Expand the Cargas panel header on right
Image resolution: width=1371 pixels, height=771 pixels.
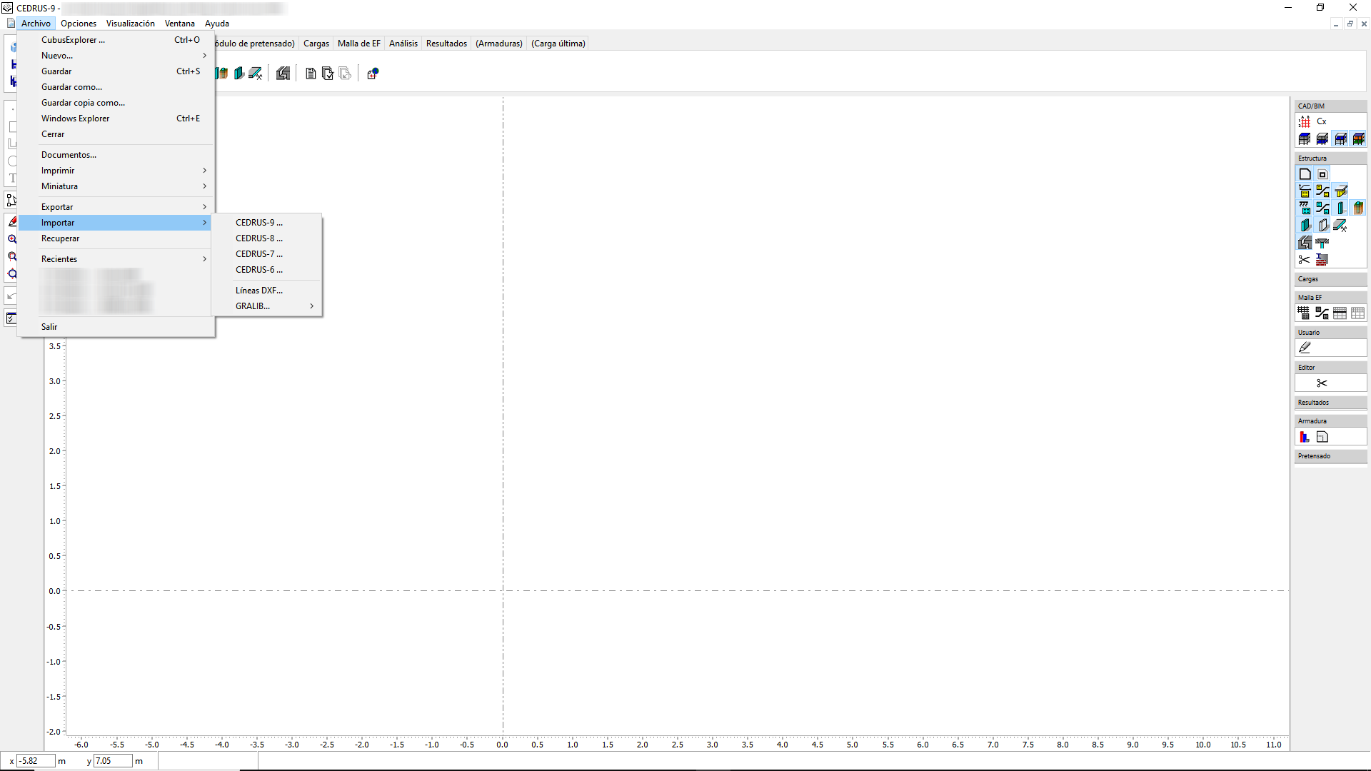click(1330, 279)
